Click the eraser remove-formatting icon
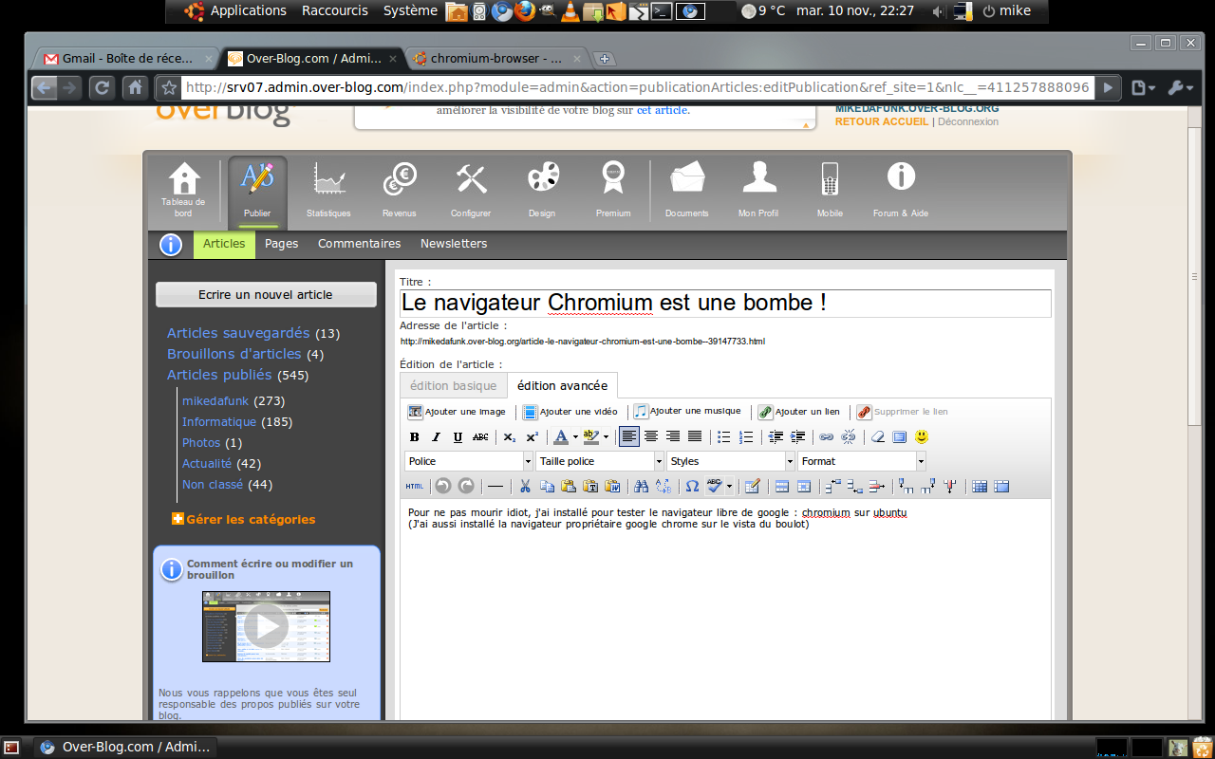This screenshot has width=1215, height=759. [x=878, y=437]
